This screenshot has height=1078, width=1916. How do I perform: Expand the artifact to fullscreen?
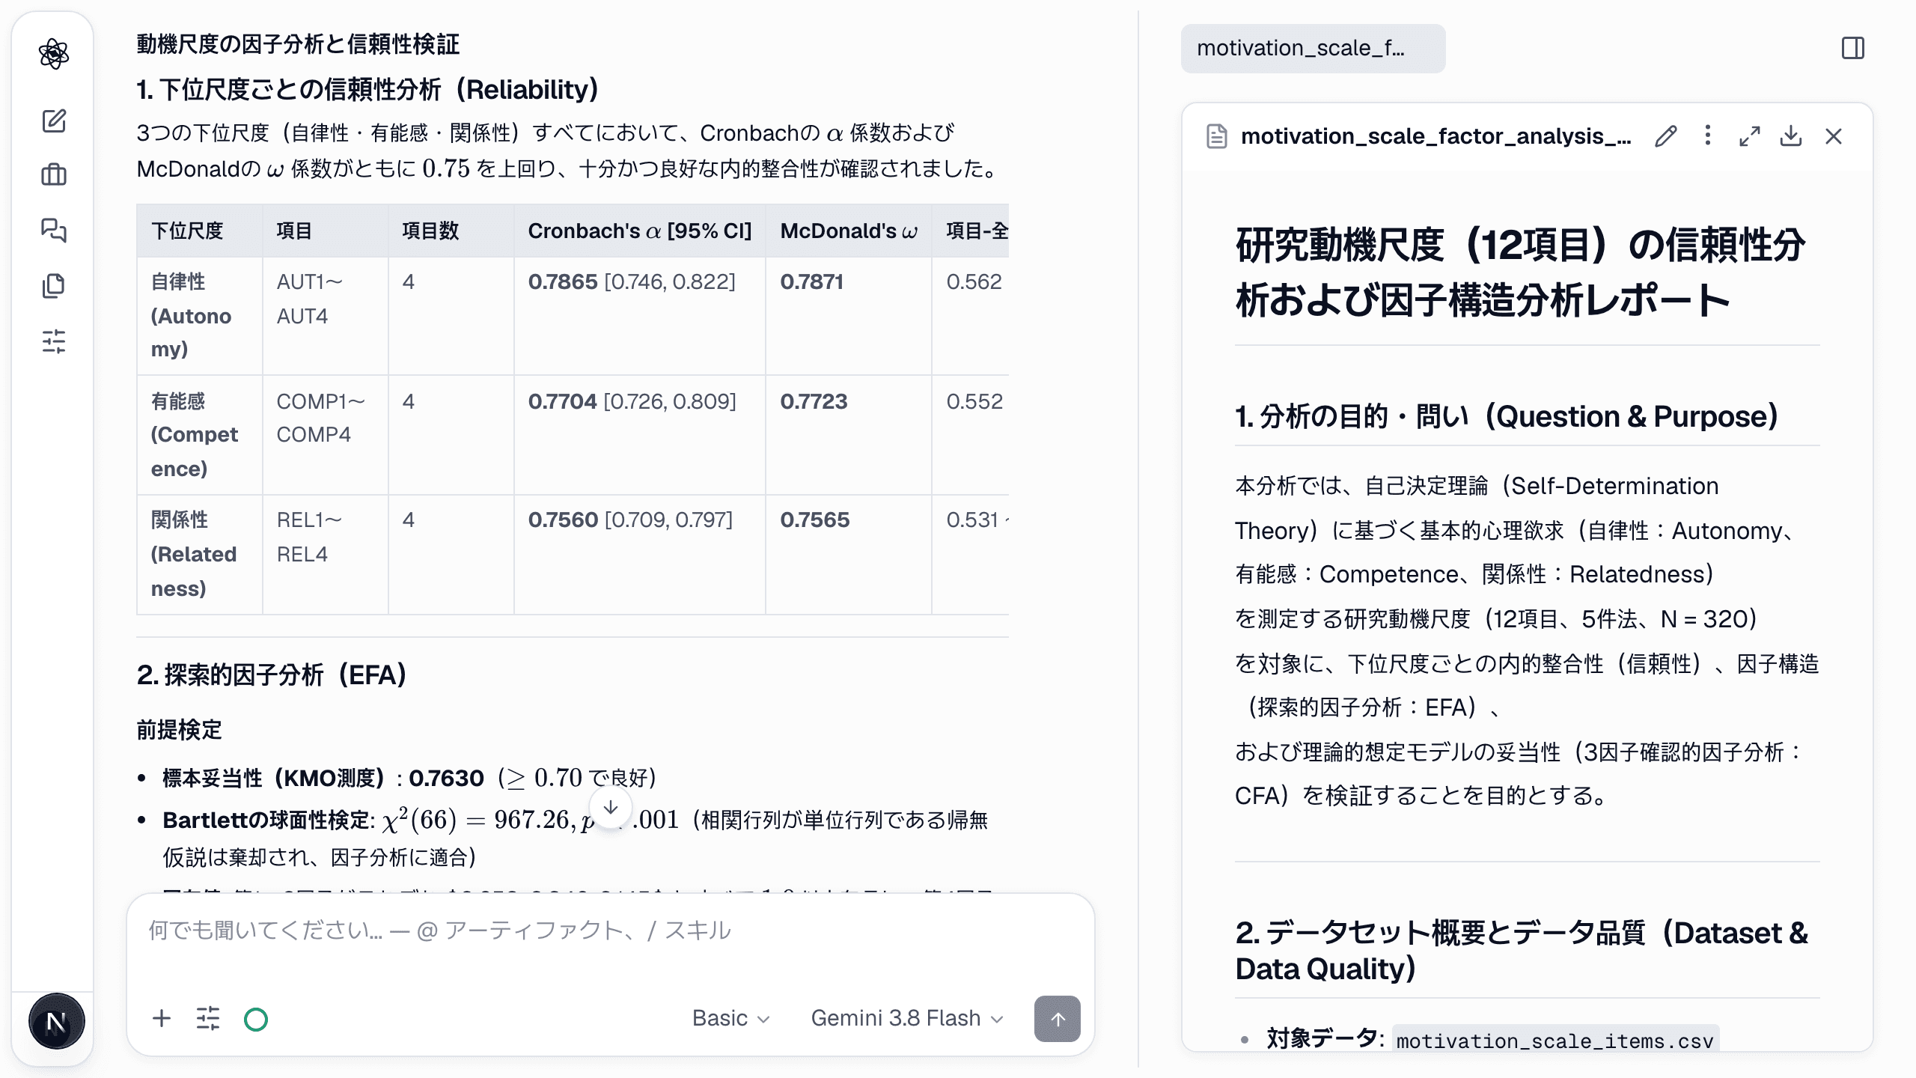pos(1750,136)
